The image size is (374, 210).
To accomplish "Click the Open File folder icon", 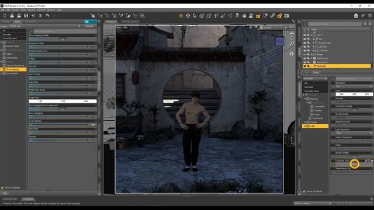I will [12, 16].
